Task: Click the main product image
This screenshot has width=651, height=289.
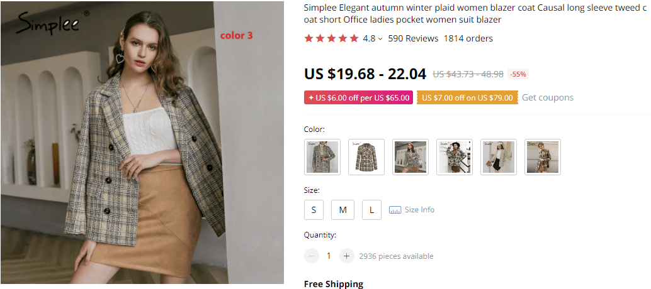Action: pyautogui.click(x=142, y=144)
